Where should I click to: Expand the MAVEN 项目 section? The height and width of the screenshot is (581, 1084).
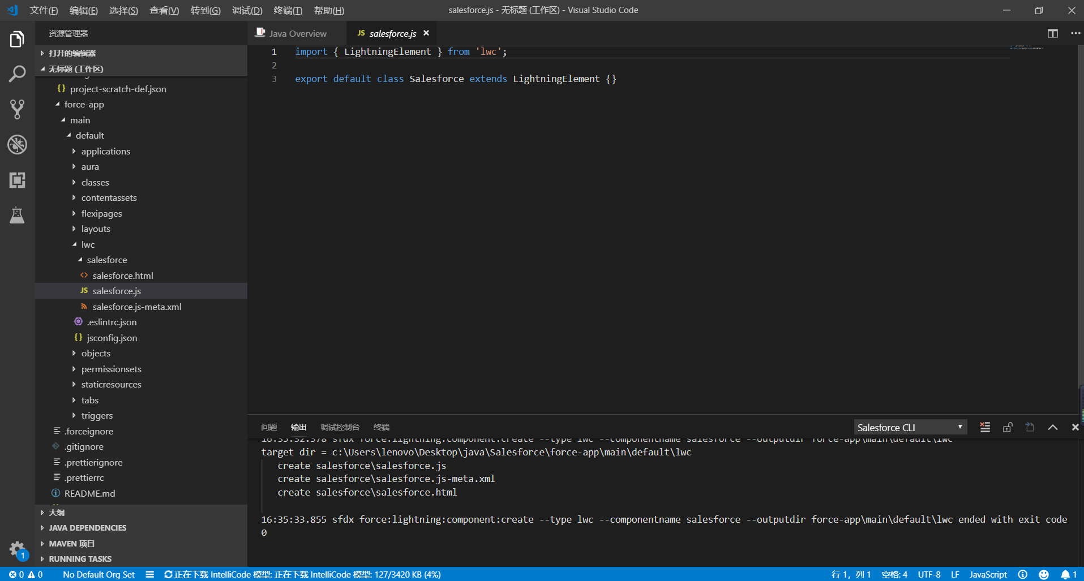point(141,544)
